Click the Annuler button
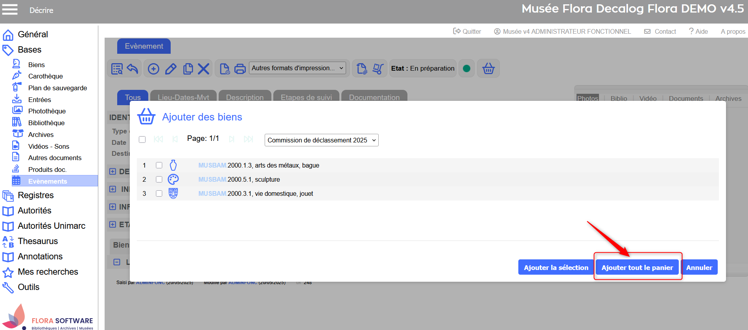 click(x=699, y=267)
